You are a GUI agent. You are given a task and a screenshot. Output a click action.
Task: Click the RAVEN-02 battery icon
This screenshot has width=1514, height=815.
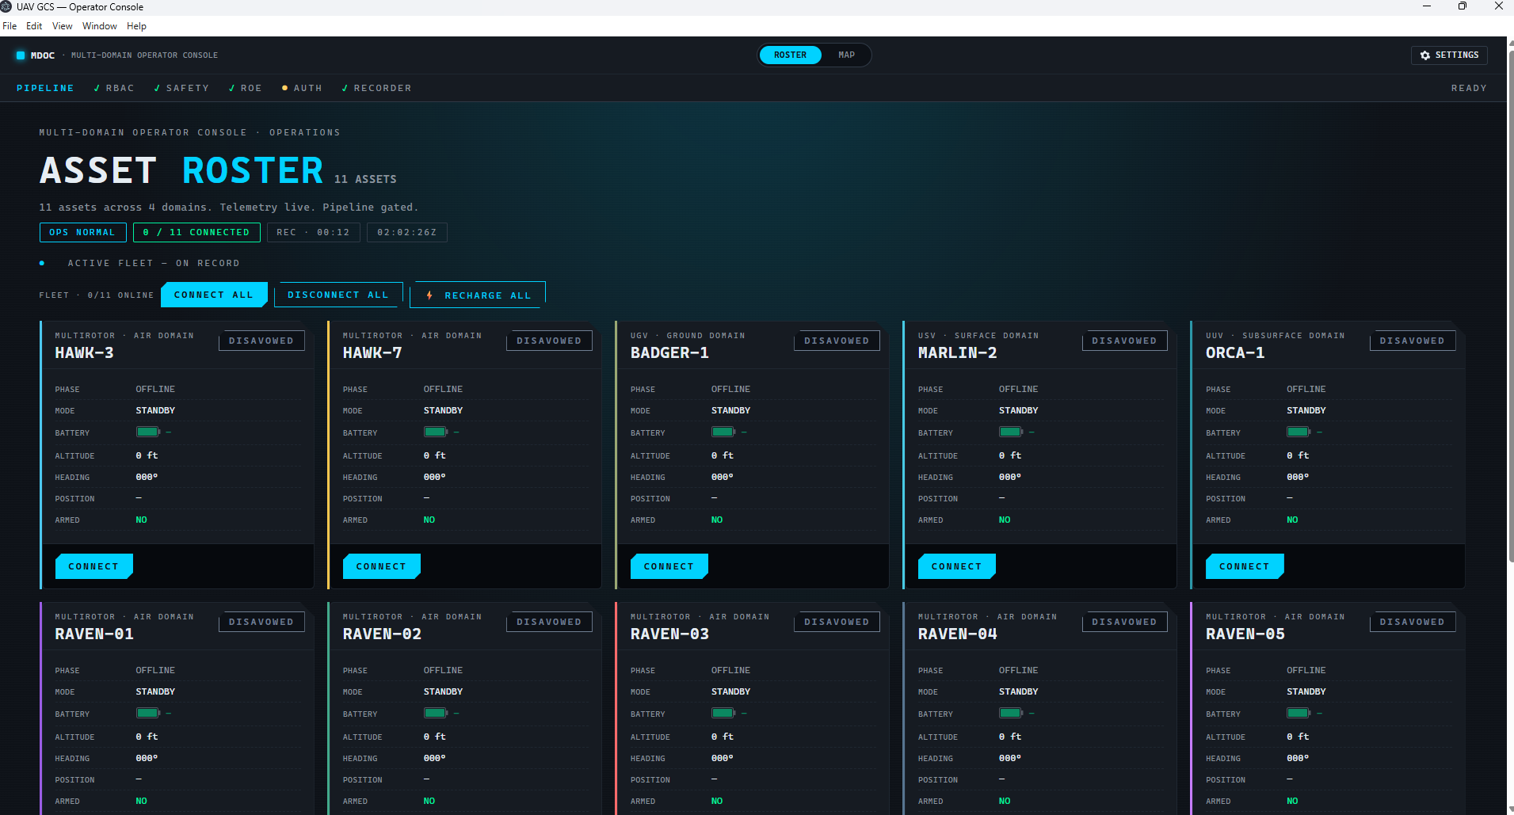point(436,713)
